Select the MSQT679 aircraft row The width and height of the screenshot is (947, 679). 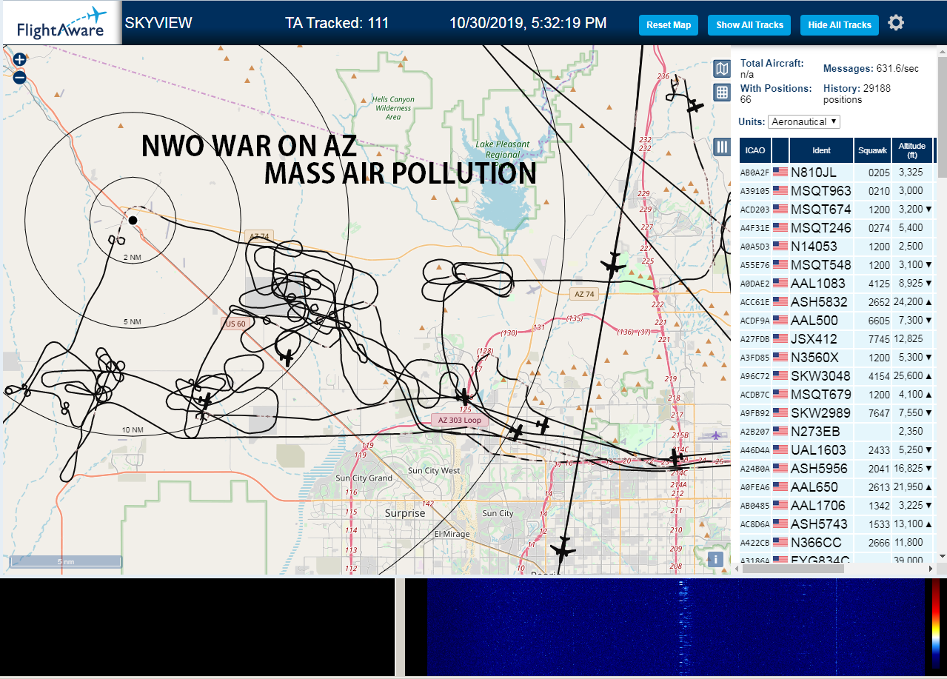click(x=837, y=394)
